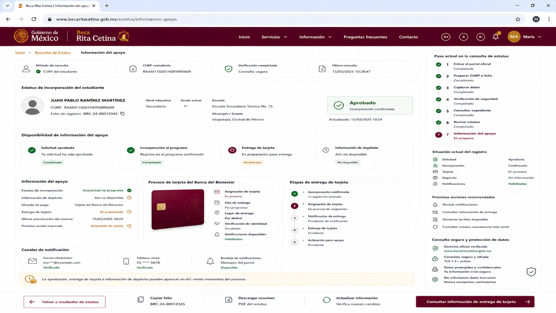Click the Habilitadas value beside Notificaciones

(517, 184)
